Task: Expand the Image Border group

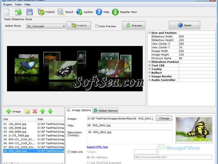Action: coord(149,76)
